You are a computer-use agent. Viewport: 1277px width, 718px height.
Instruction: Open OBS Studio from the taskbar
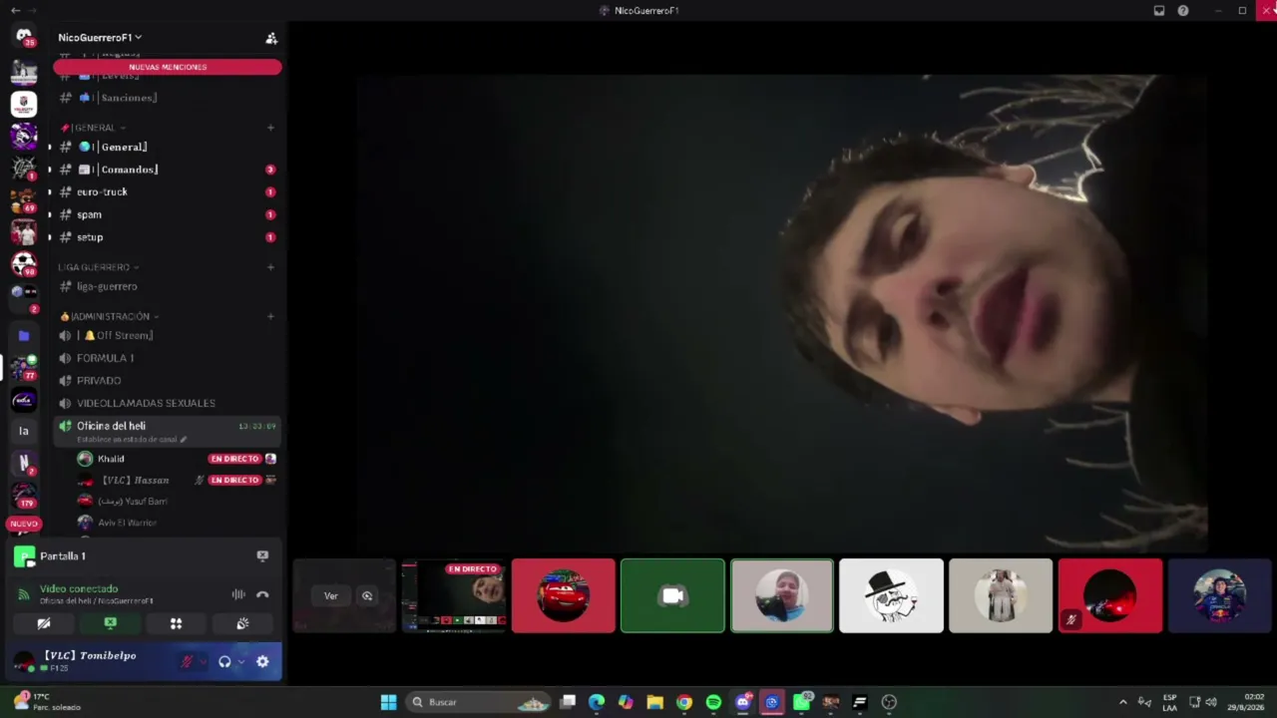(x=889, y=702)
